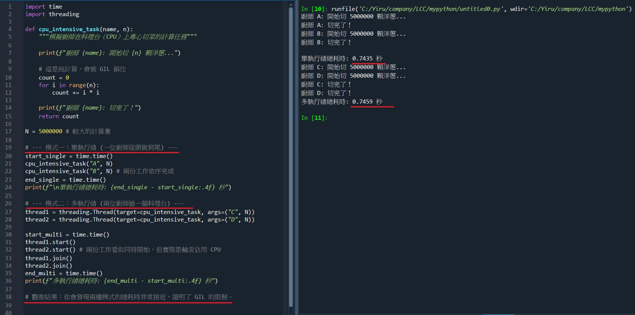
Task: Click the 'return count' statement
Action: (59, 116)
